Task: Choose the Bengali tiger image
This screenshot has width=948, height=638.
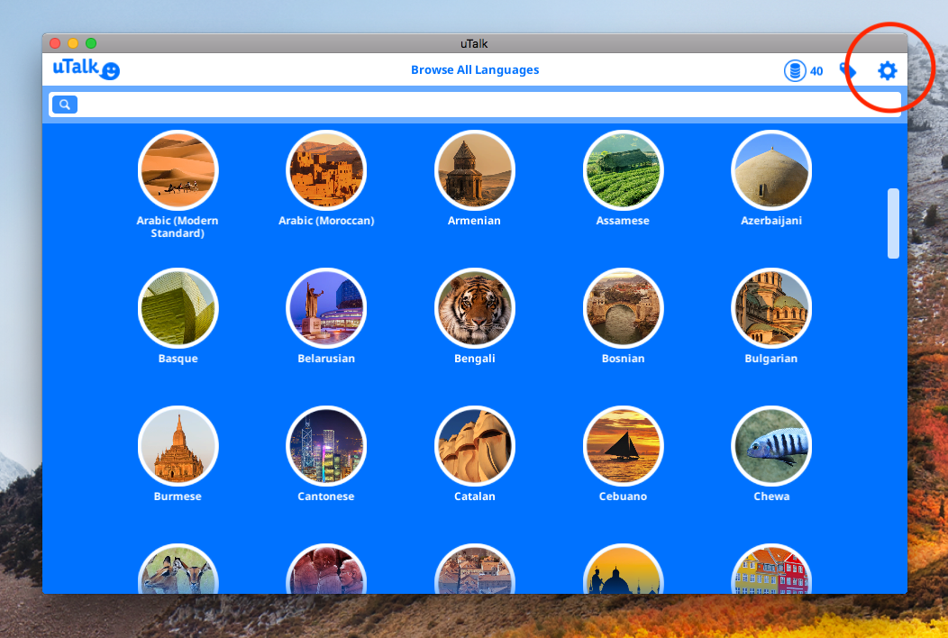Action: (x=474, y=308)
